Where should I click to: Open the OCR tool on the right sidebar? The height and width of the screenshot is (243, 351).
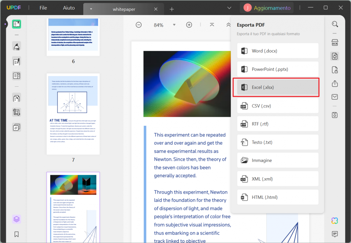tap(335, 42)
